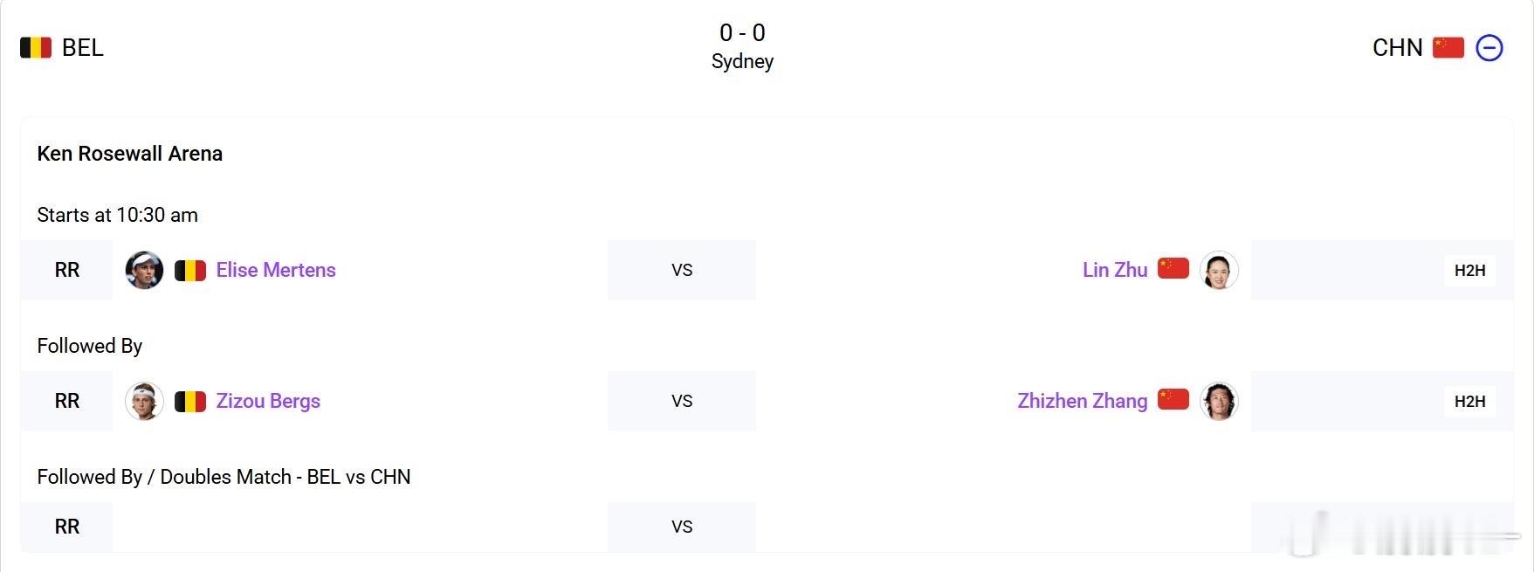The width and height of the screenshot is (1534, 572).
Task: Click the Belgian flag beside Elise Mertens
Action: (190, 270)
